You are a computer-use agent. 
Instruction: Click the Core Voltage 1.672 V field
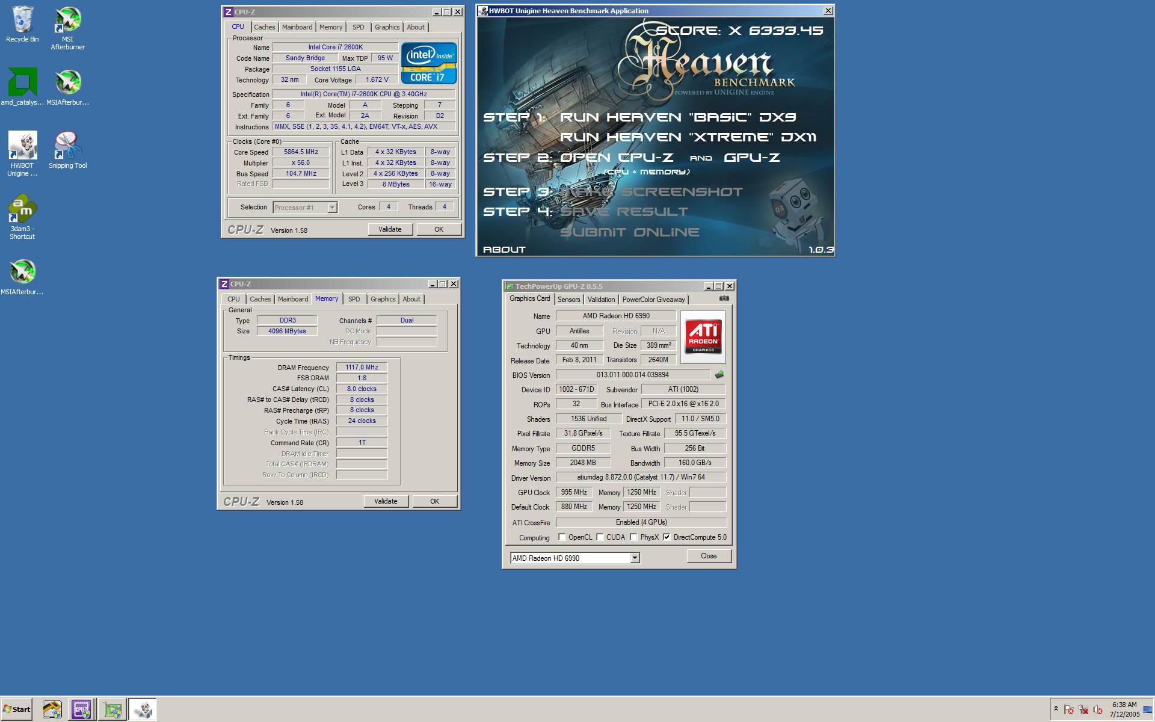pyautogui.click(x=377, y=79)
